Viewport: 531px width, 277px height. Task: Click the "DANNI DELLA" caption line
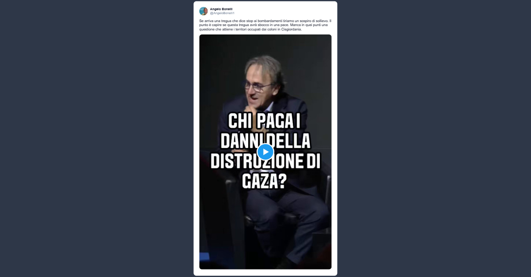pos(265,142)
